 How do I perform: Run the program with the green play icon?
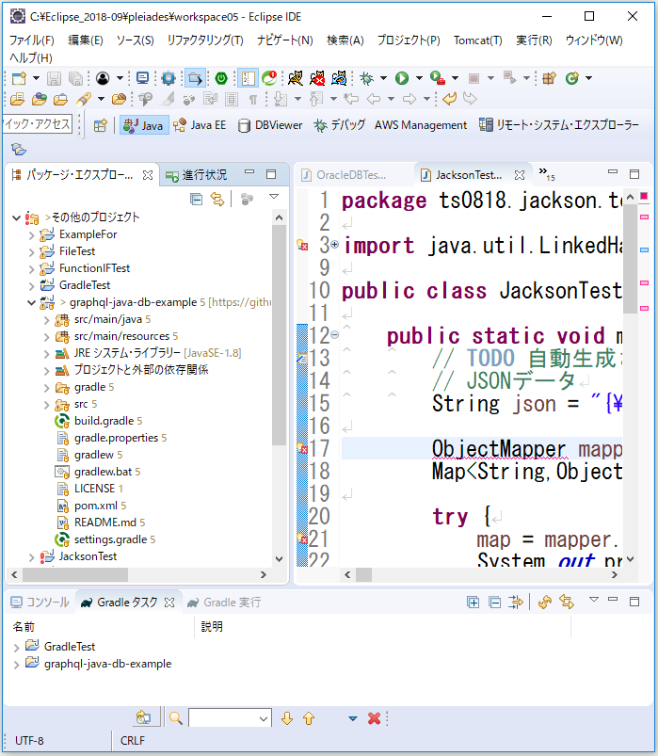(402, 78)
